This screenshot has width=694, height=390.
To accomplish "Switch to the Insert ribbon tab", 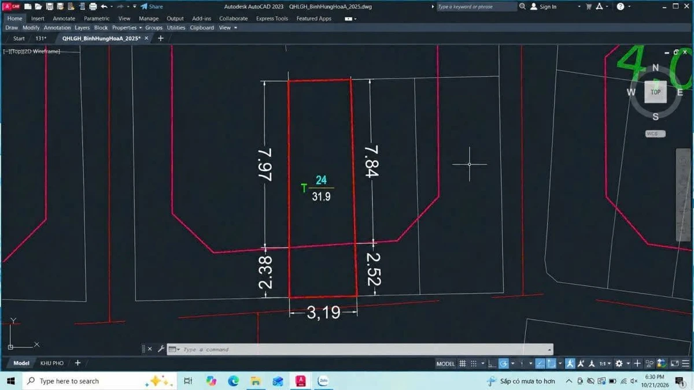I will 38,18.
